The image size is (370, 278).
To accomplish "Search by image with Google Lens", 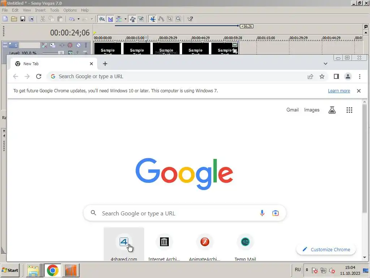I will 275,213.
